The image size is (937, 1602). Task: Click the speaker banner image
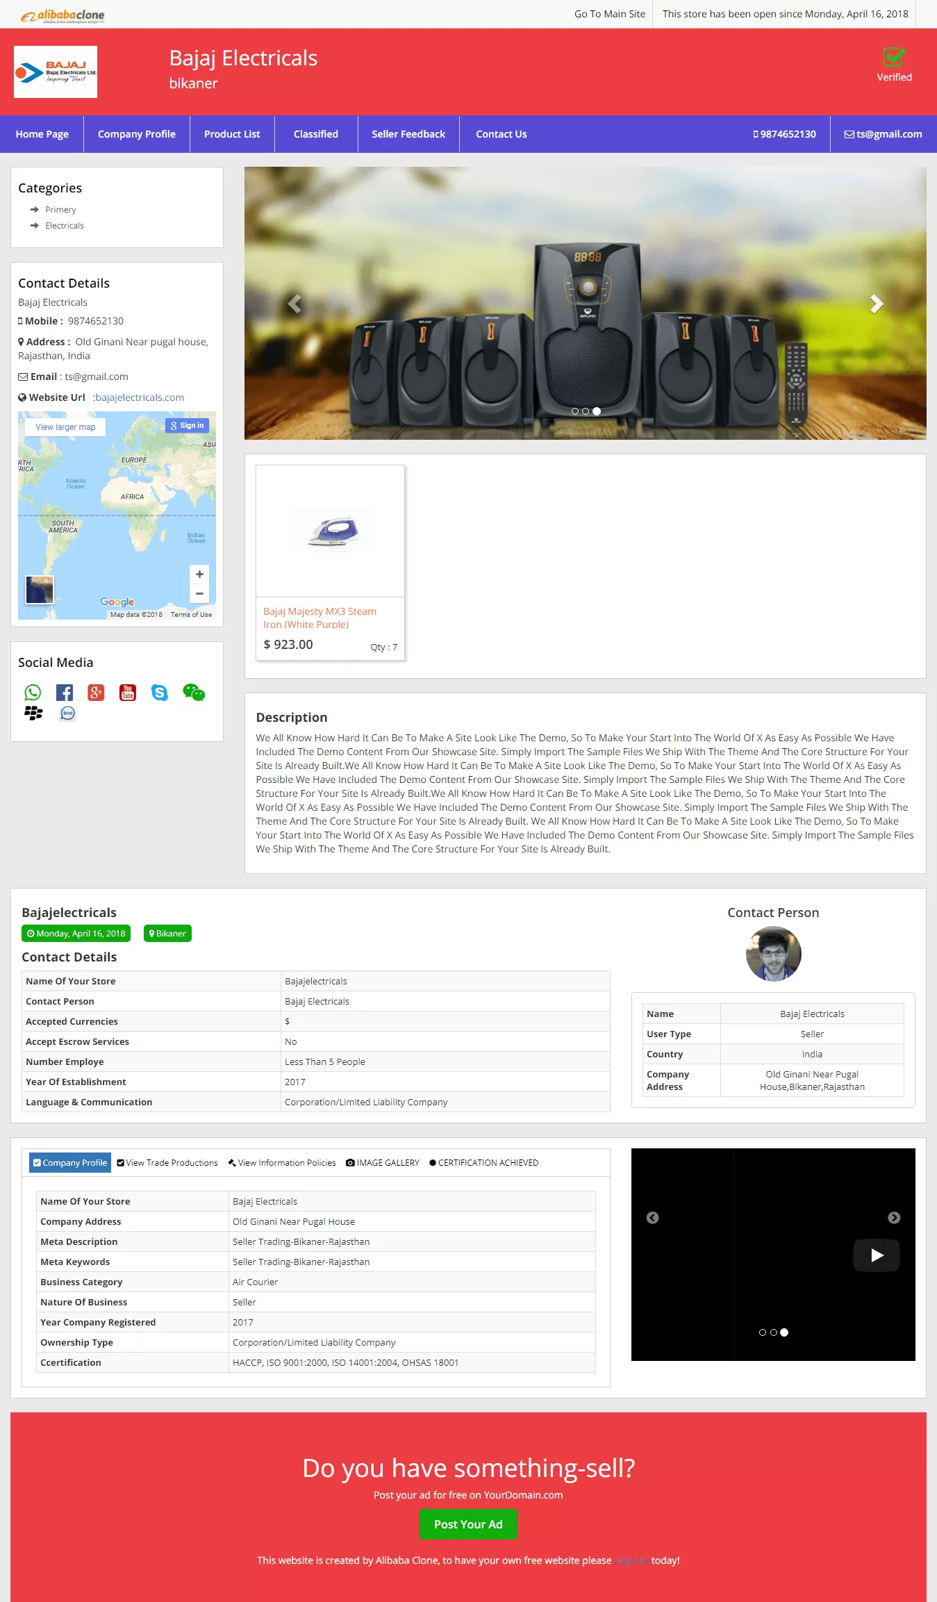[x=586, y=303]
